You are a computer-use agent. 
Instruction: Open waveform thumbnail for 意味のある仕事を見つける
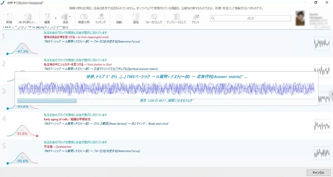click(x=322, y=43)
